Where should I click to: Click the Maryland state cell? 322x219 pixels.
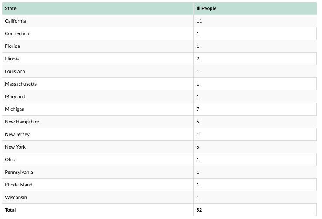pos(15,96)
